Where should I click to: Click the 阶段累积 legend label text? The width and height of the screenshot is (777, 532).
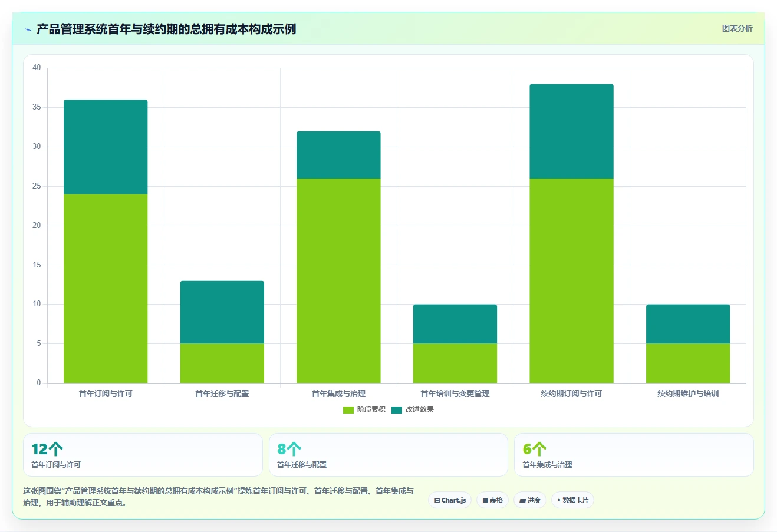tap(371, 409)
